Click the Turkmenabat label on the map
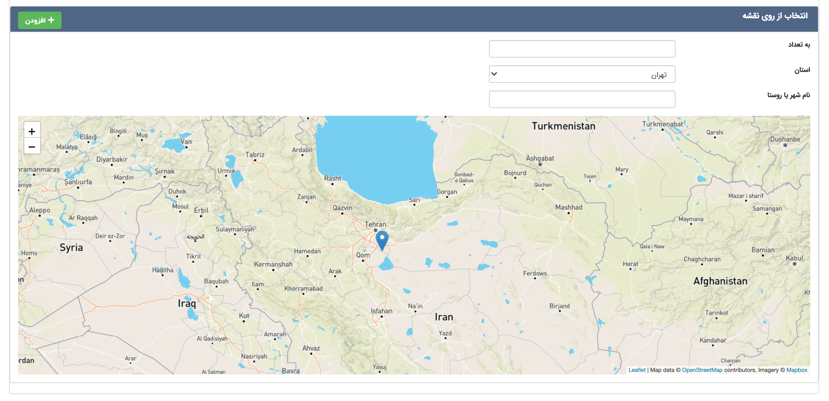The width and height of the screenshot is (829, 401). [662, 124]
